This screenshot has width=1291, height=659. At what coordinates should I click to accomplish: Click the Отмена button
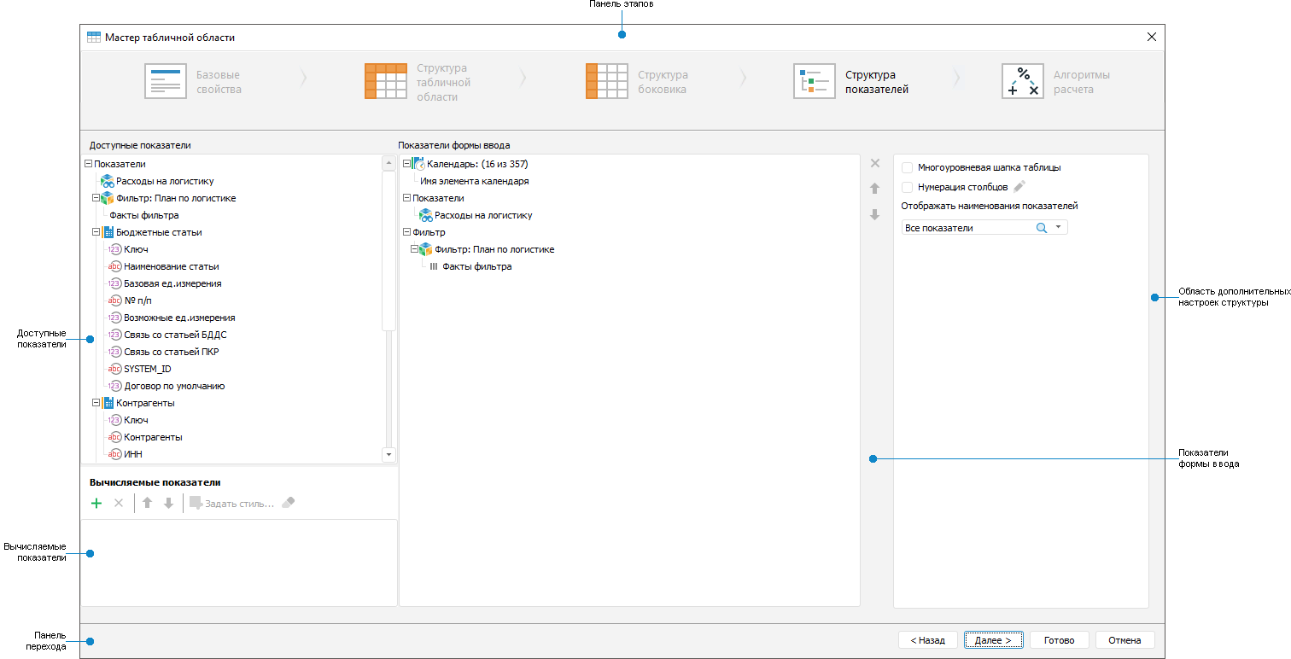[x=1125, y=640]
